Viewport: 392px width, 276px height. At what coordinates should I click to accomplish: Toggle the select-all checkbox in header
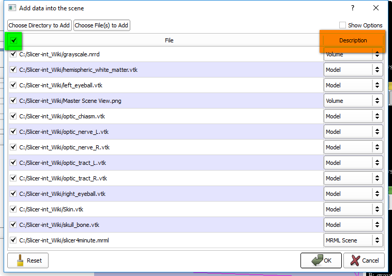[x=14, y=40]
